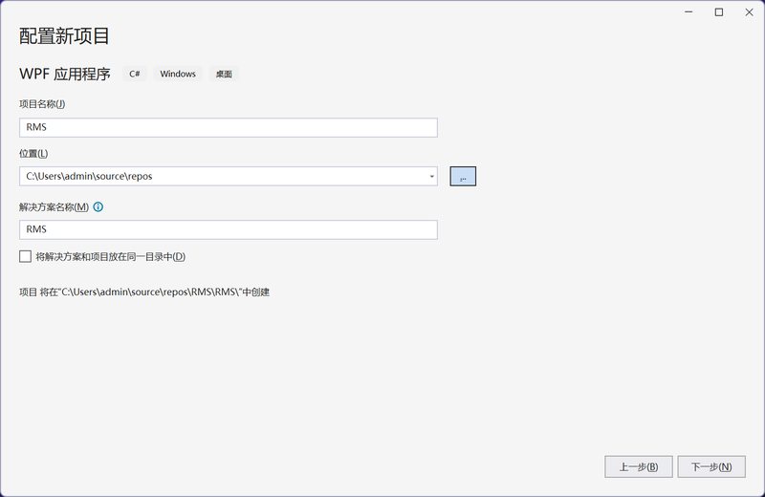This screenshot has width=765, height=497.
Task: Click the browse "..." button for location
Action: (x=463, y=176)
